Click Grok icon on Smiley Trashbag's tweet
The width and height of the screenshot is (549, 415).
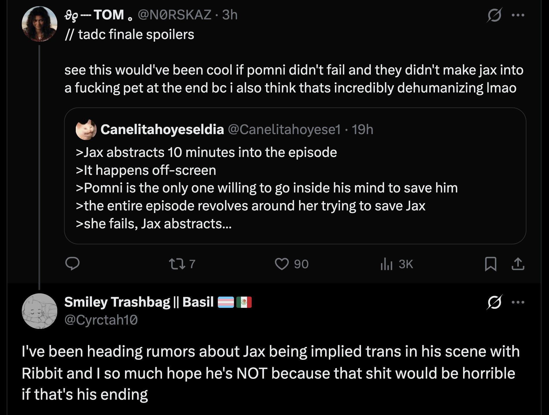click(494, 302)
